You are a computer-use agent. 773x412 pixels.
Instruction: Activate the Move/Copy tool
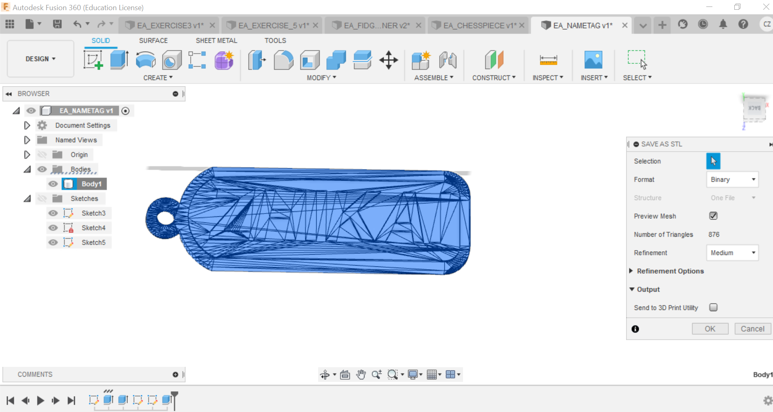click(x=389, y=59)
